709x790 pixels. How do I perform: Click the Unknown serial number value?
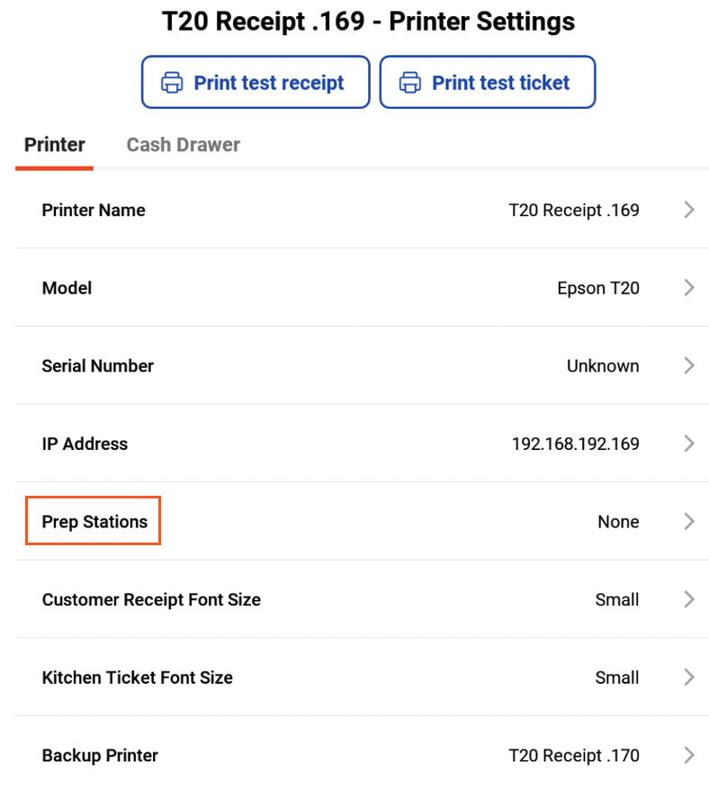pos(603,366)
